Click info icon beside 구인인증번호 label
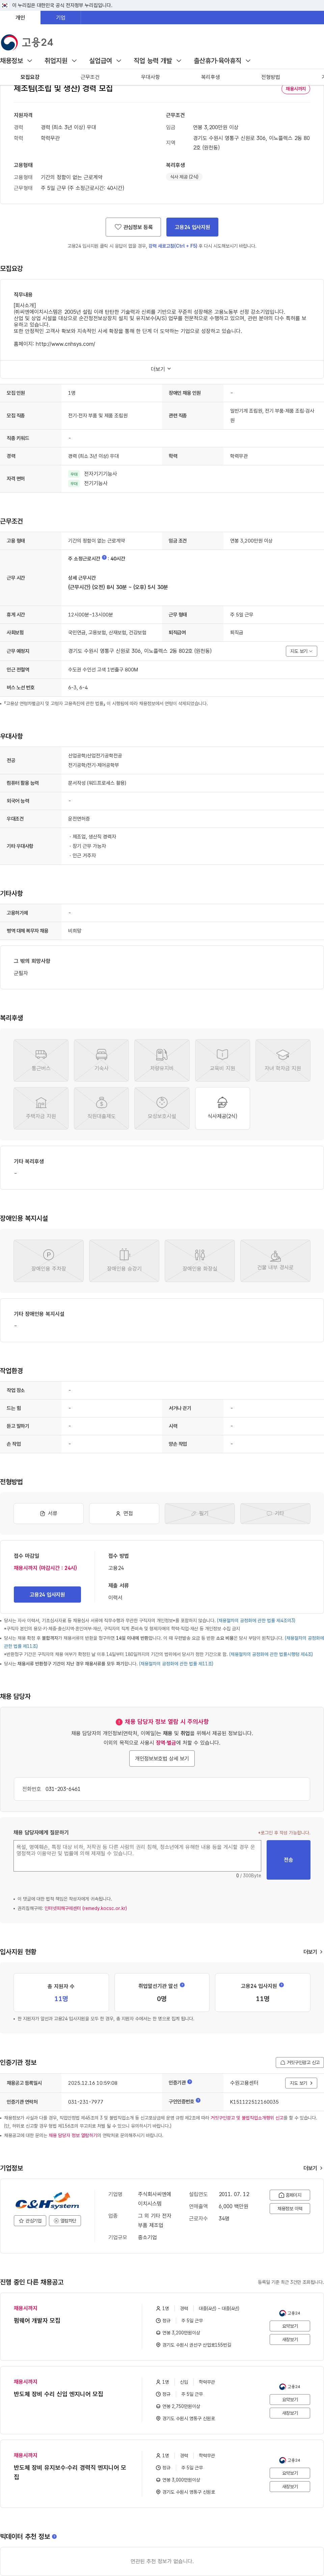Image resolution: width=324 pixels, height=2576 pixels. point(198,2100)
